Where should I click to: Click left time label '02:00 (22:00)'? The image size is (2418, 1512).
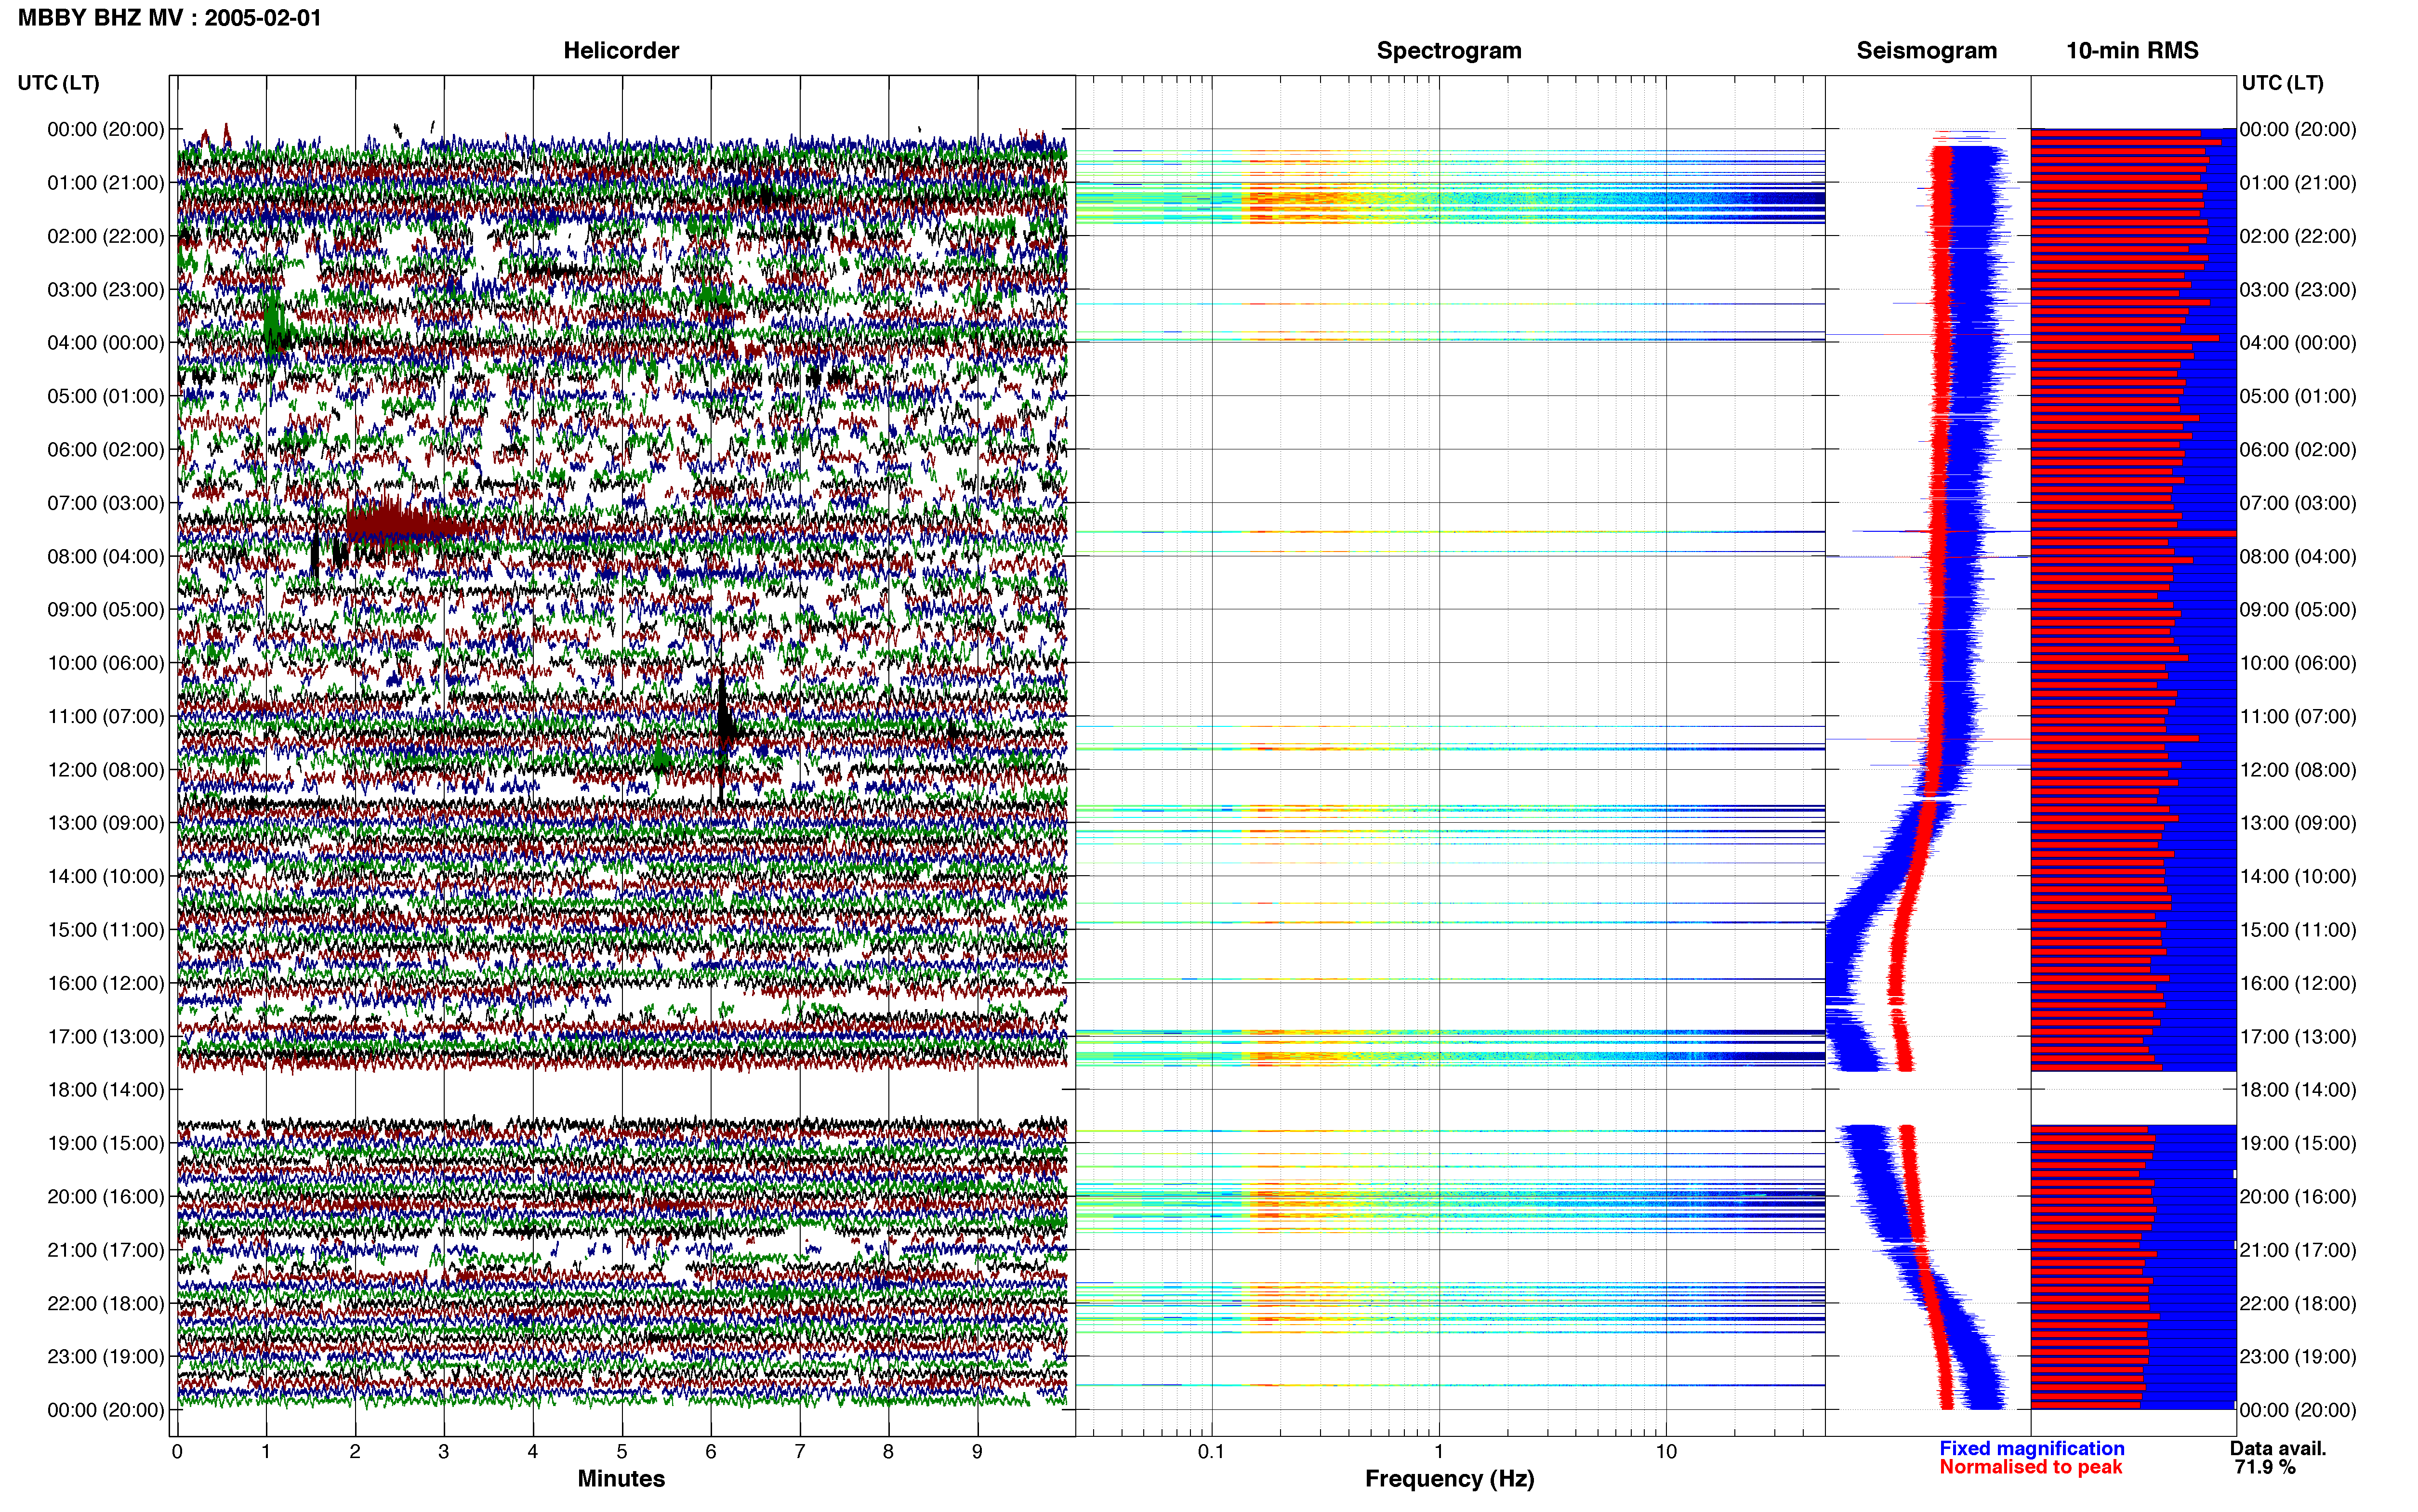click(x=106, y=236)
